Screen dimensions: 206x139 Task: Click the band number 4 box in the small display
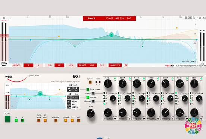coord(69,97)
